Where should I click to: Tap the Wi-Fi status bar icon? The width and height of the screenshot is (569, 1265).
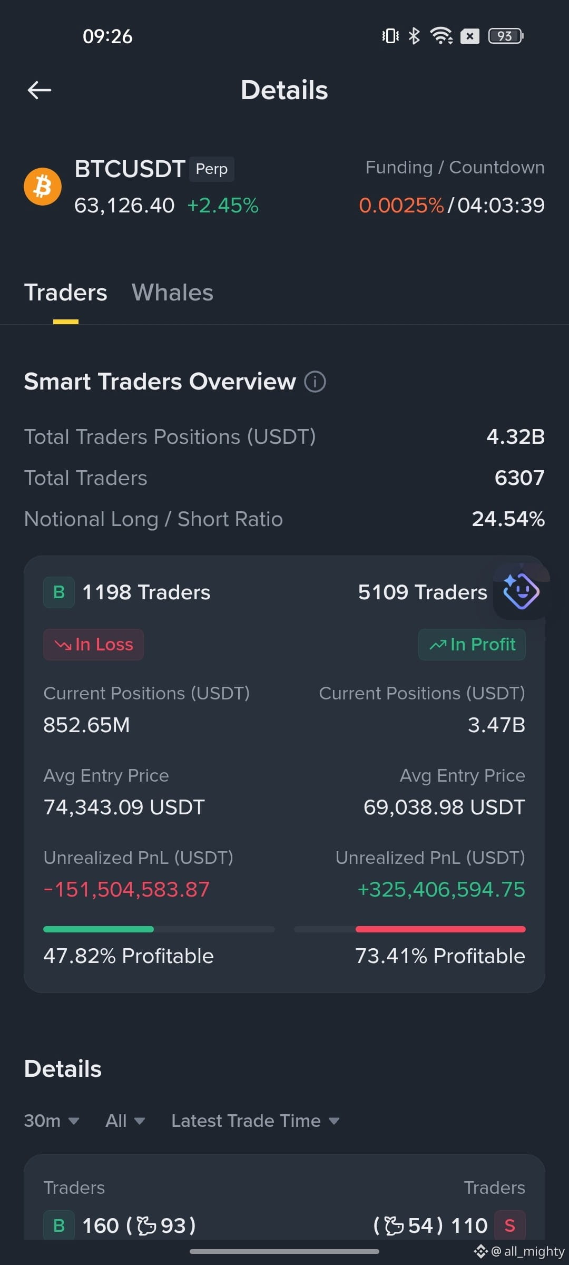click(441, 36)
